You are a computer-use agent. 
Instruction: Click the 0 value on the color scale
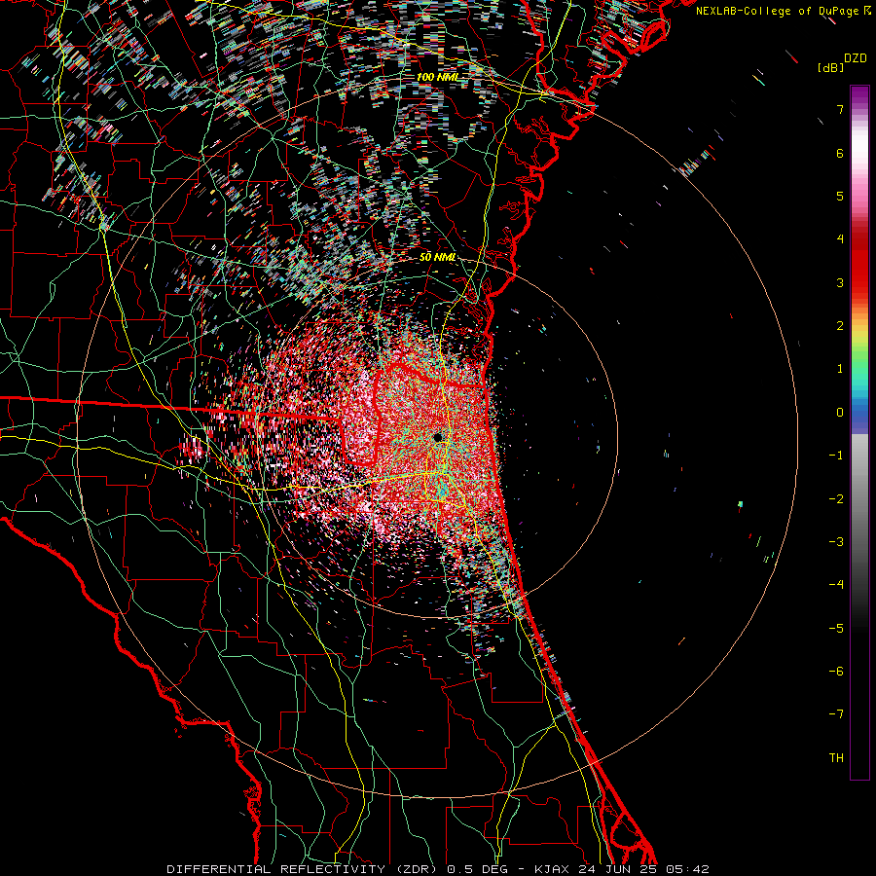click(x=840, y=413)
